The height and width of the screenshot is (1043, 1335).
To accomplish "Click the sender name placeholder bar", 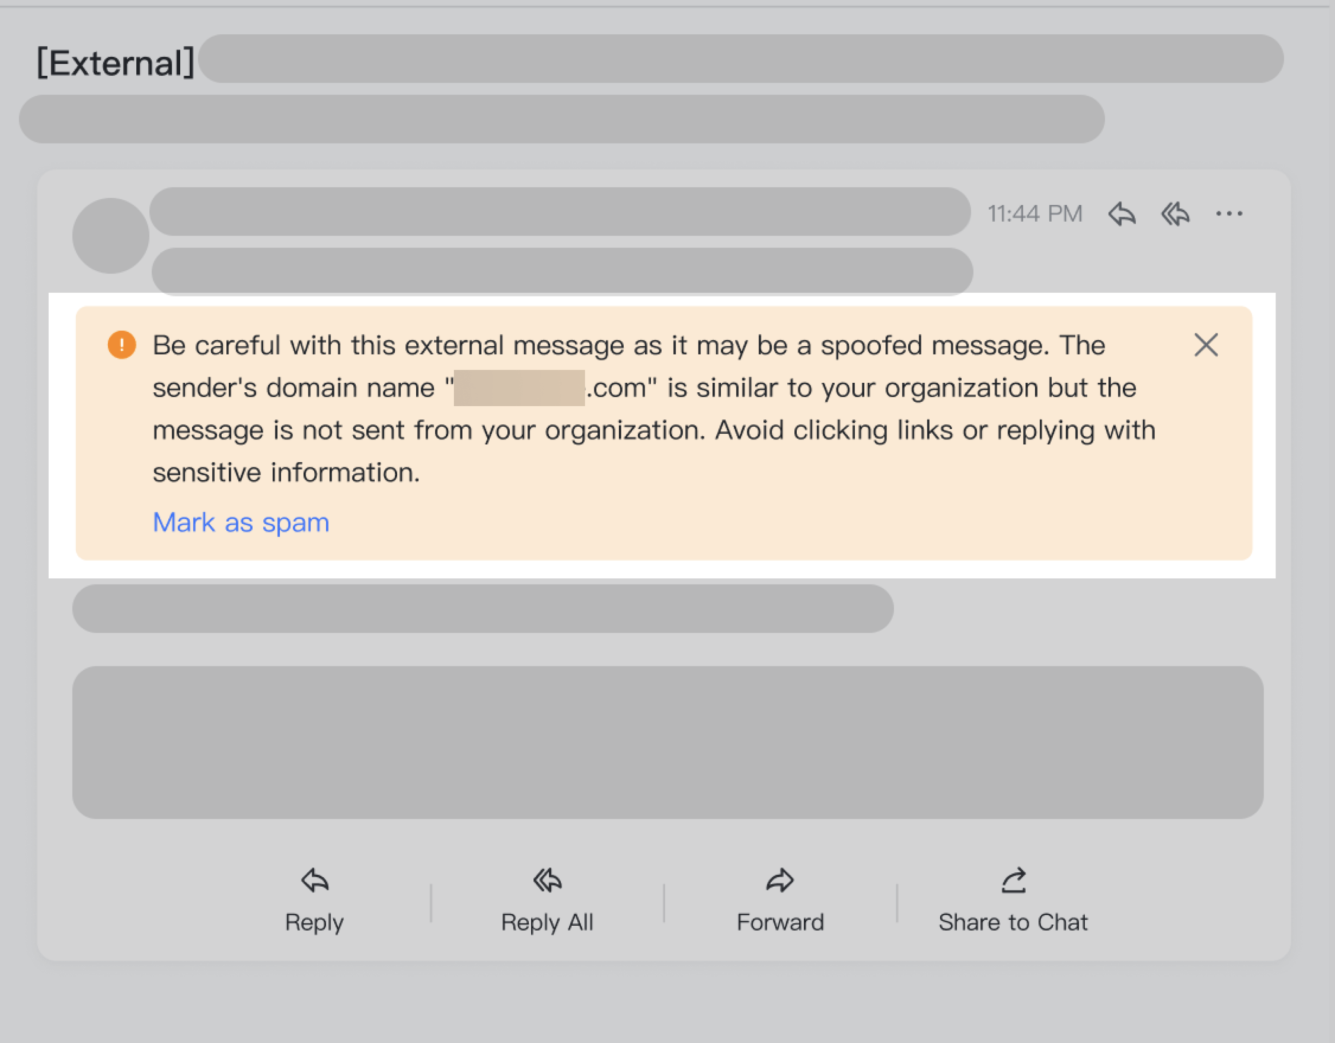I will click(x=560, y=211).
